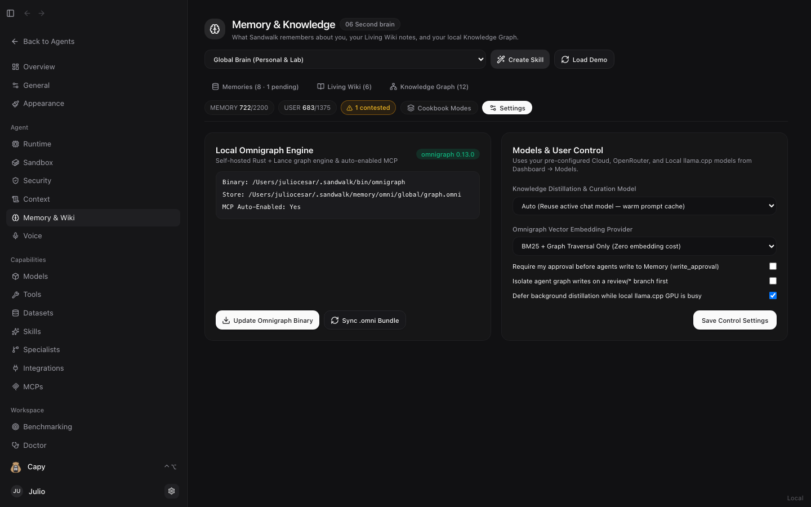Open Runtime settings in sidebar
The image size is (811, 507).
93,144
